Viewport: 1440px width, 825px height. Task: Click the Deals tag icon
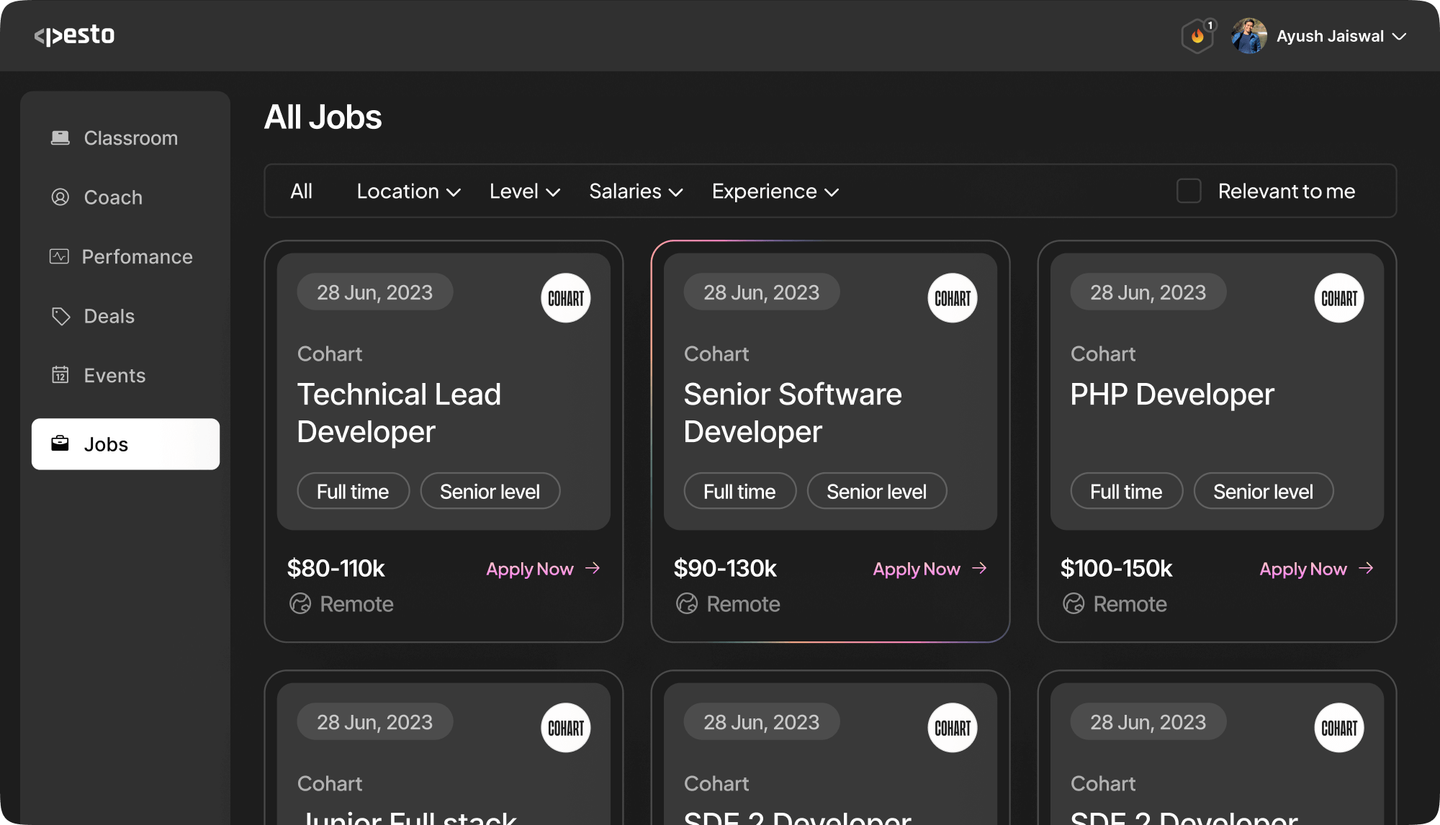click(60, 315)
